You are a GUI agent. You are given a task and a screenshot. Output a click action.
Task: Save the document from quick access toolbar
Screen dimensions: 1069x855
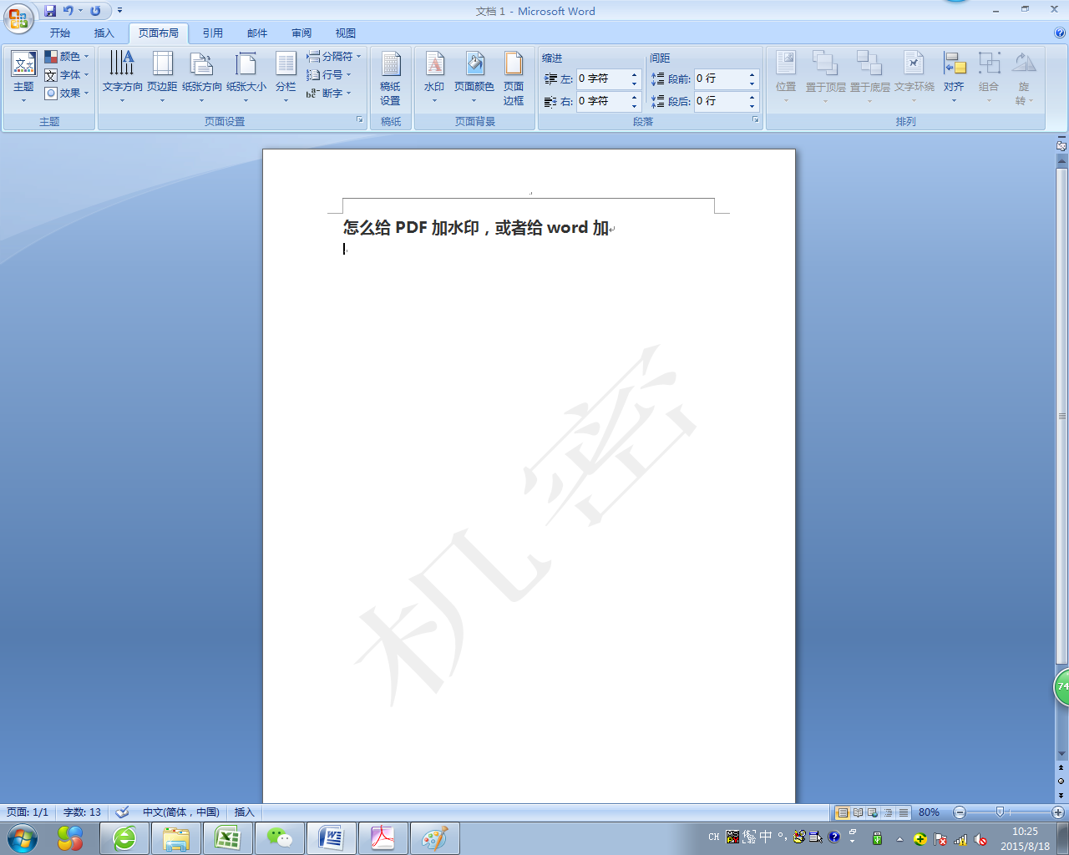(x=50, y=11)
